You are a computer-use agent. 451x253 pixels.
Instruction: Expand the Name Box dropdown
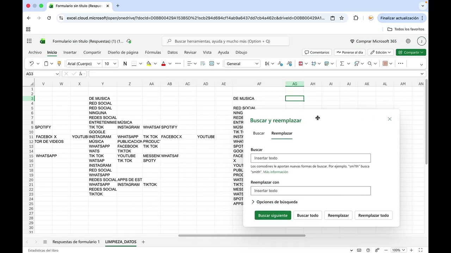[57, 74]
